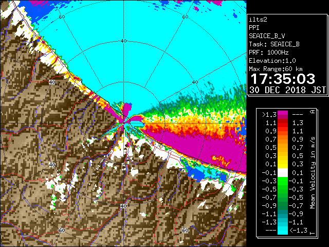Click the letter "T" at the legend bottom
Viewport: 329px width, 247px height.
[x=313, y=233]
